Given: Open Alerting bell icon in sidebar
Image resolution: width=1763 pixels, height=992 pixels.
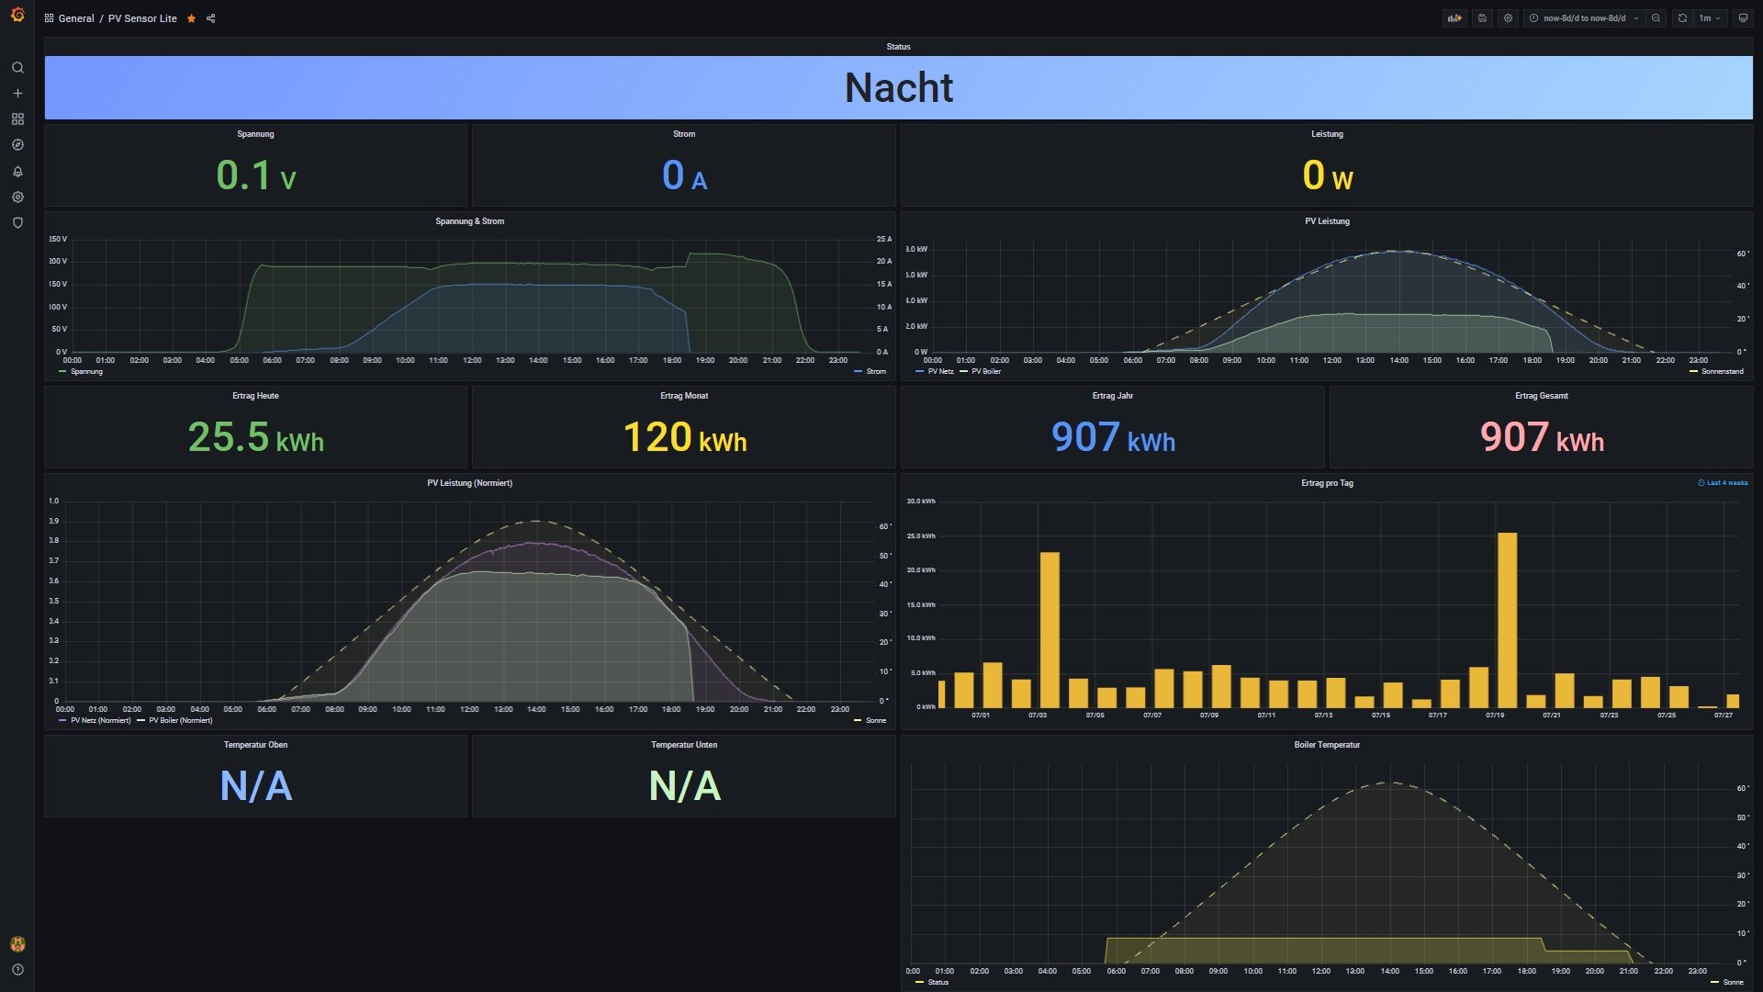Looking at the screenshot, I should (17, 172).
